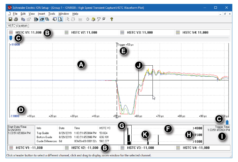Click the blue top-left guide slider handle

point(10,38)
